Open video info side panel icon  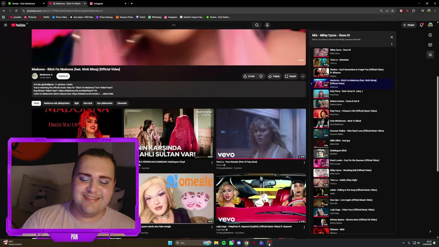pos(430,35)
